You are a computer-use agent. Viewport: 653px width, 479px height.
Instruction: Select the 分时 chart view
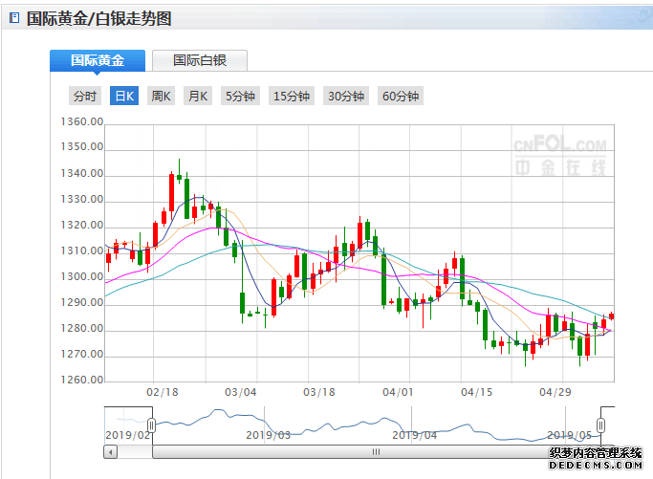pyautogui.click(x=85, y=96)
